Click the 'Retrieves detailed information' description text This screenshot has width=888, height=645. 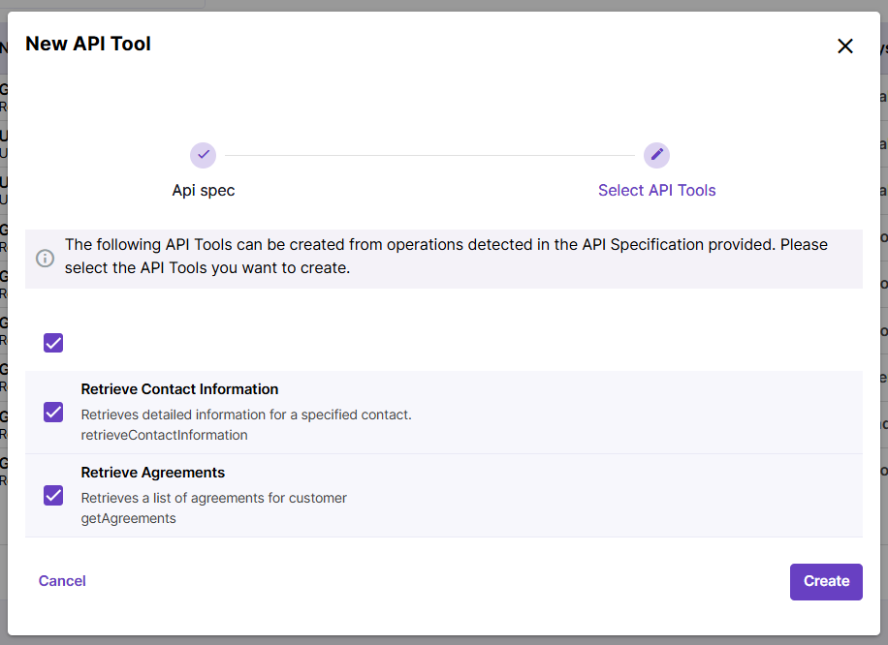tap(246, 415)
